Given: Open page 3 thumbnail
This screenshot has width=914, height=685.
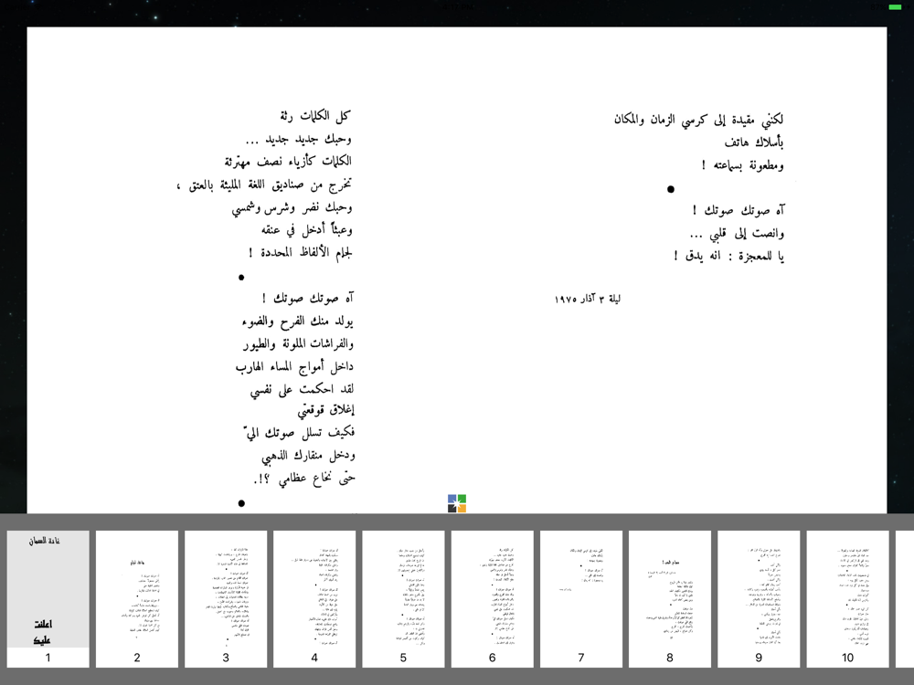Looking at the screenshot, I should [x=226, y=598].
